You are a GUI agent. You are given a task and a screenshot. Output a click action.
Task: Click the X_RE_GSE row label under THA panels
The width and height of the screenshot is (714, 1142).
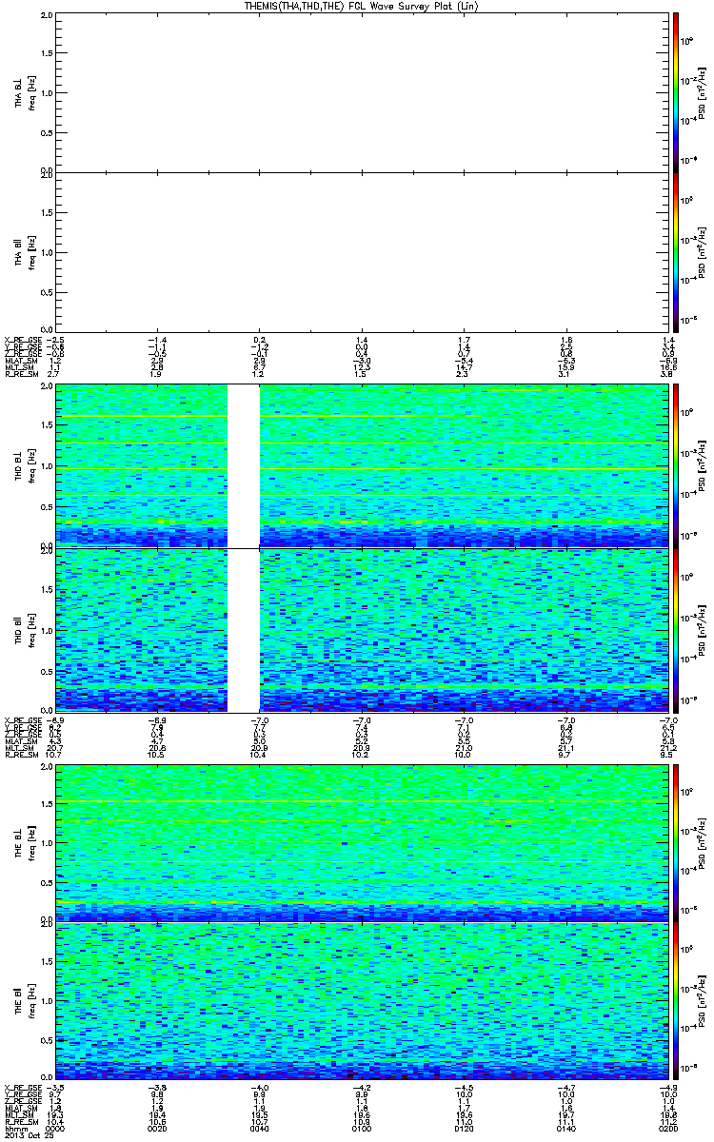pos(23,340)
